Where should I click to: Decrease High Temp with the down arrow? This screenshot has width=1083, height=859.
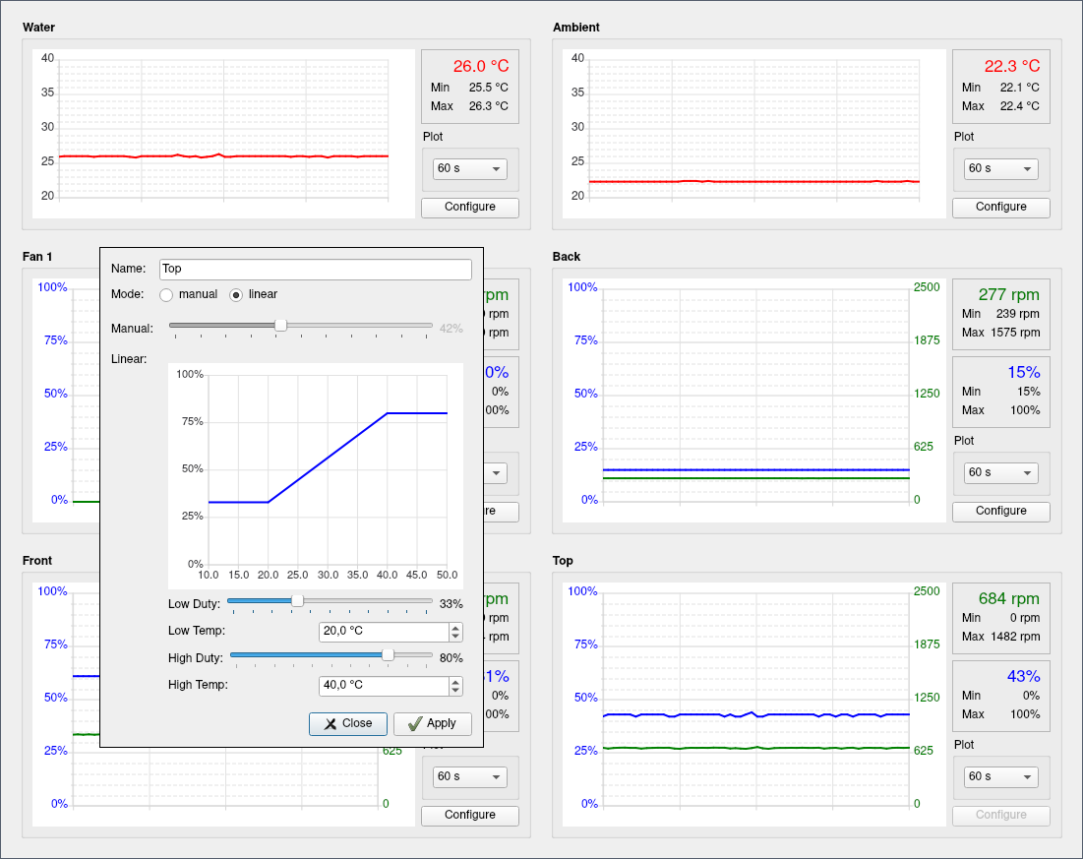(x=455, y=690)
